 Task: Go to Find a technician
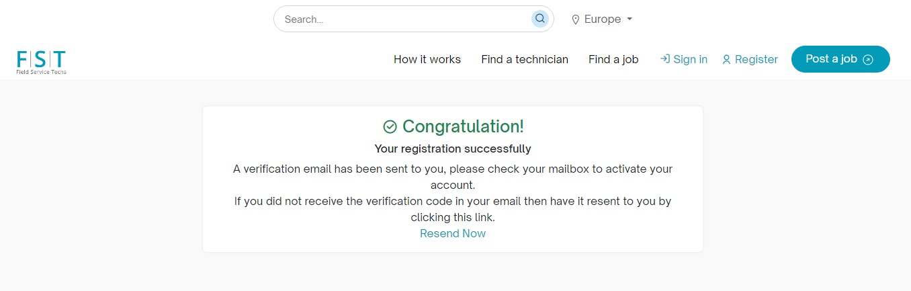pyautogui.click(x=525, y=59)
